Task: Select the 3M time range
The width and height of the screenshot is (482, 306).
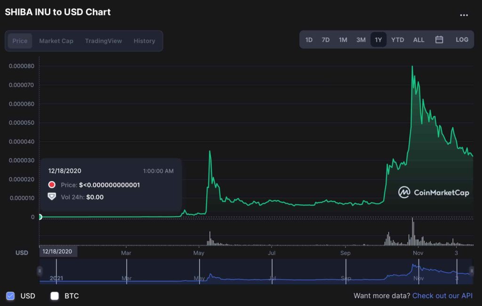Action: click(x=361, y=40)
